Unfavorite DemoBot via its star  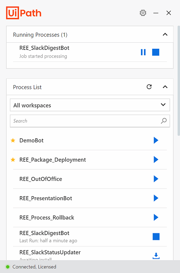pyautogui.click(x=13, y=141)
